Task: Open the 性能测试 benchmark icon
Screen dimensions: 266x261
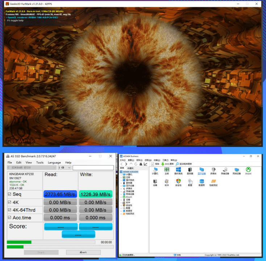Action: tap(213, 181)
